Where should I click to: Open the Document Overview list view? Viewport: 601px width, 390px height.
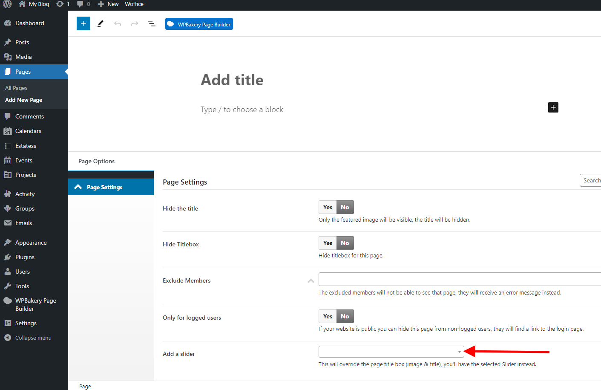152,23
